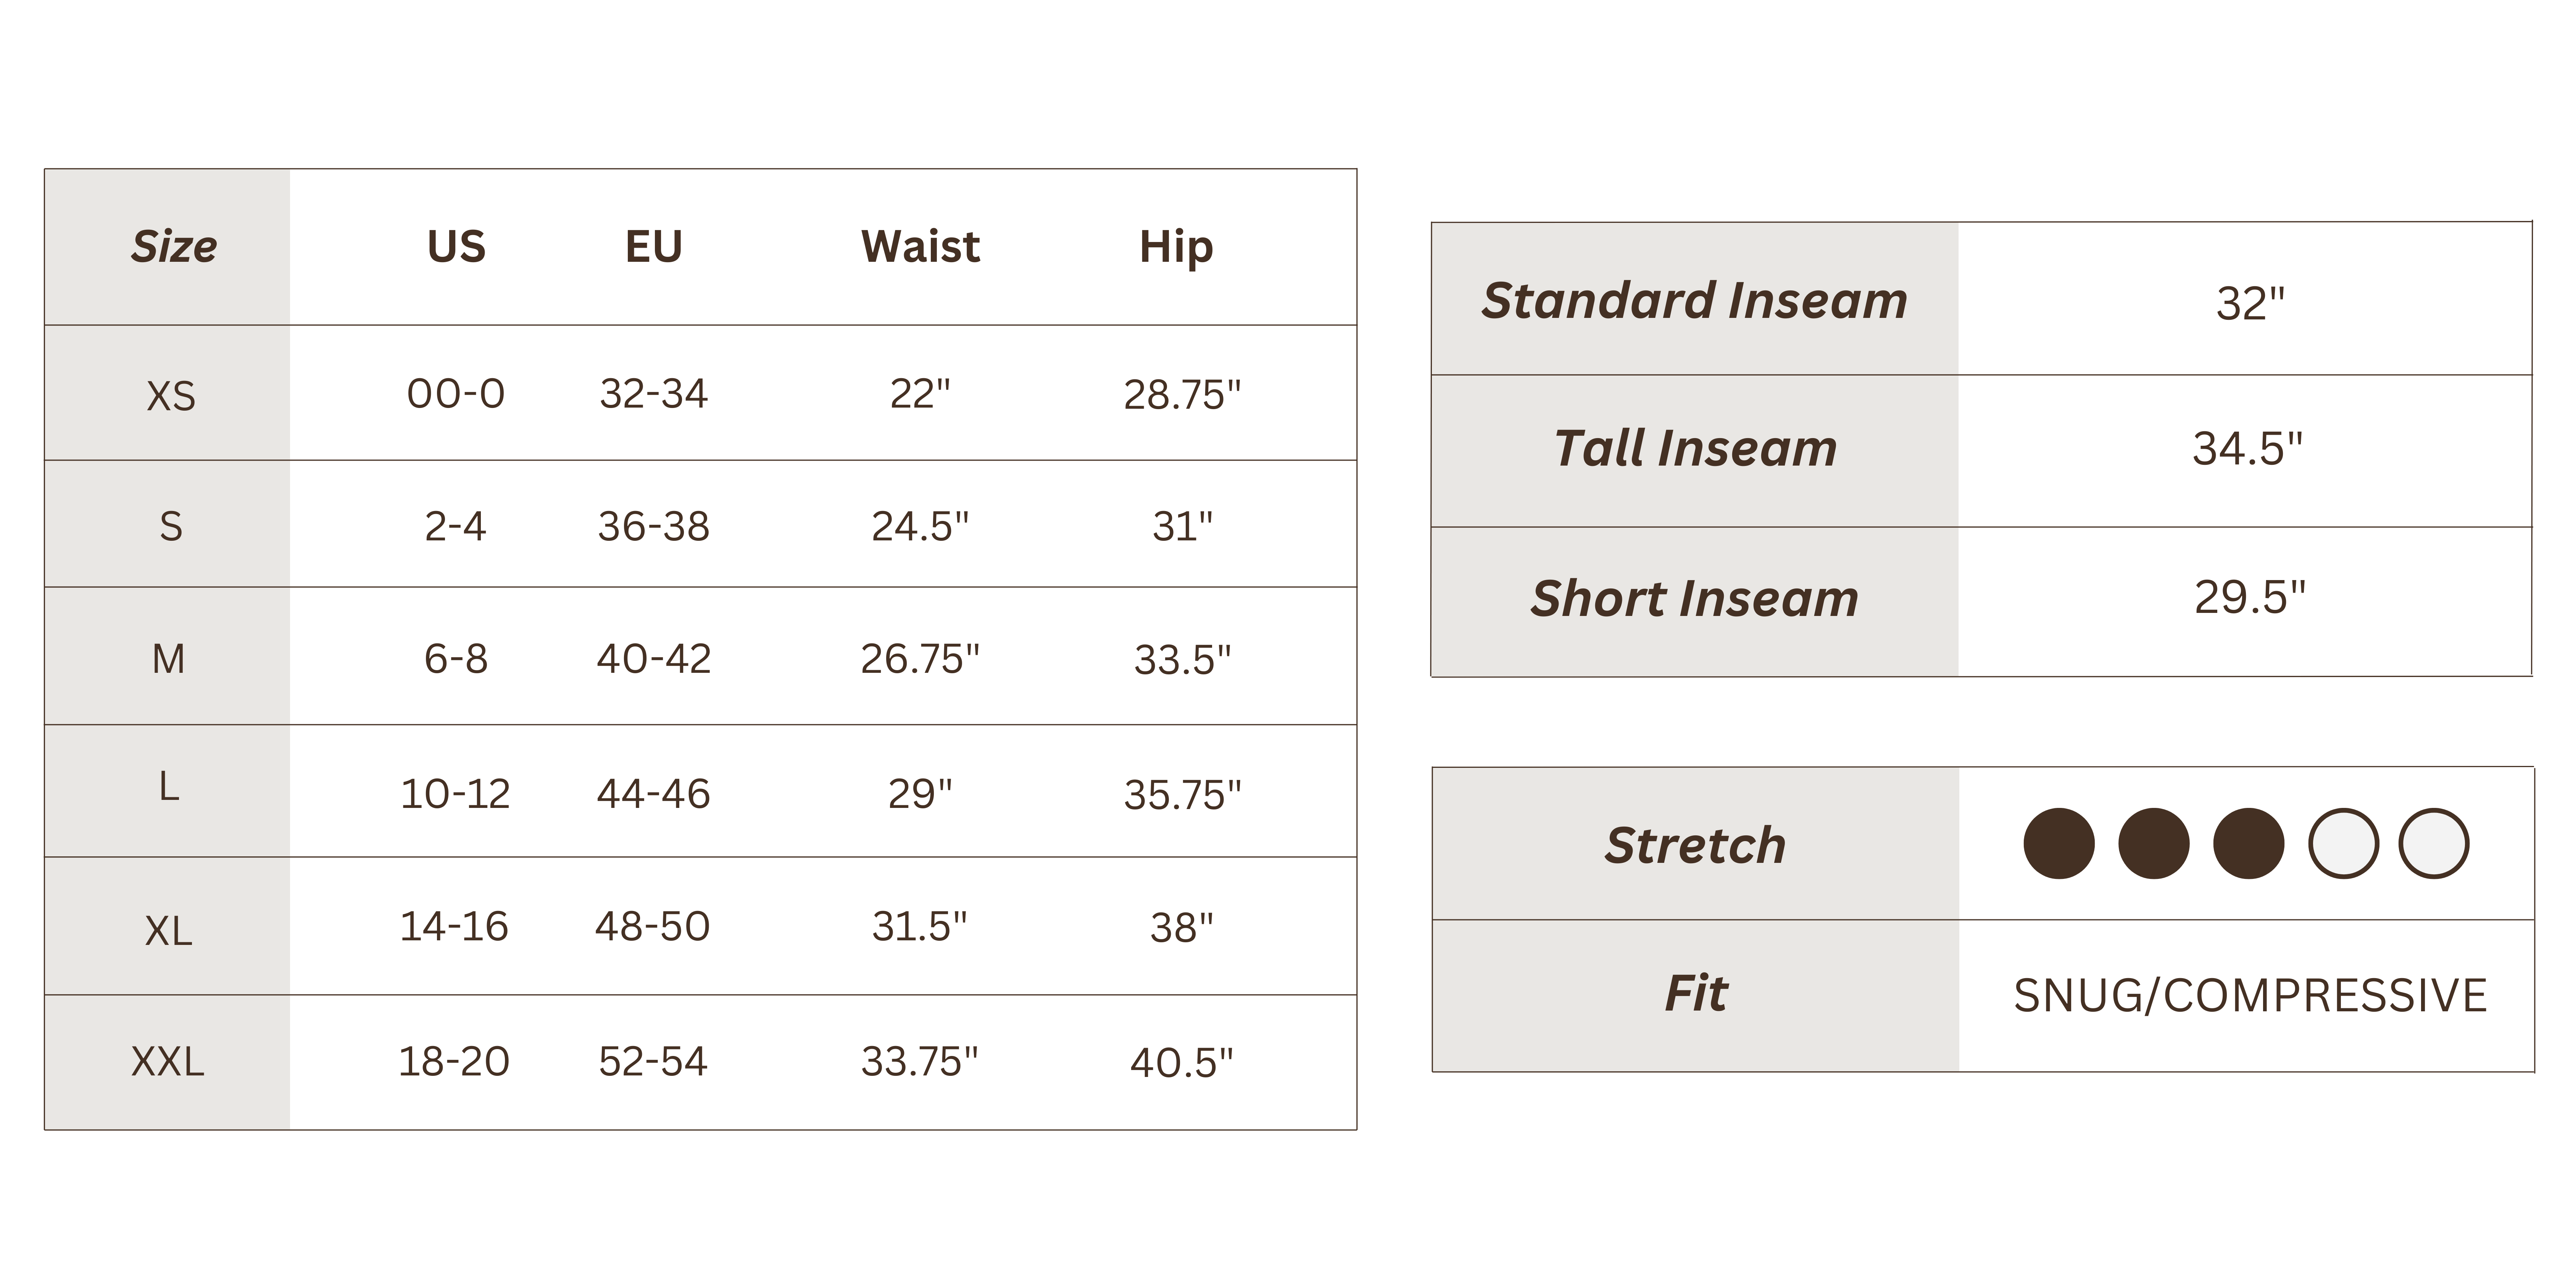
Task: Click the second filled Stretch dot
Action: (2153, 843)
